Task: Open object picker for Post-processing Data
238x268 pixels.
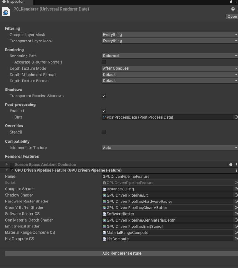Action: 236,117
